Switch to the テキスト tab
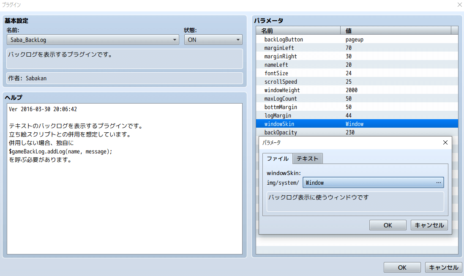 (308, 158)
